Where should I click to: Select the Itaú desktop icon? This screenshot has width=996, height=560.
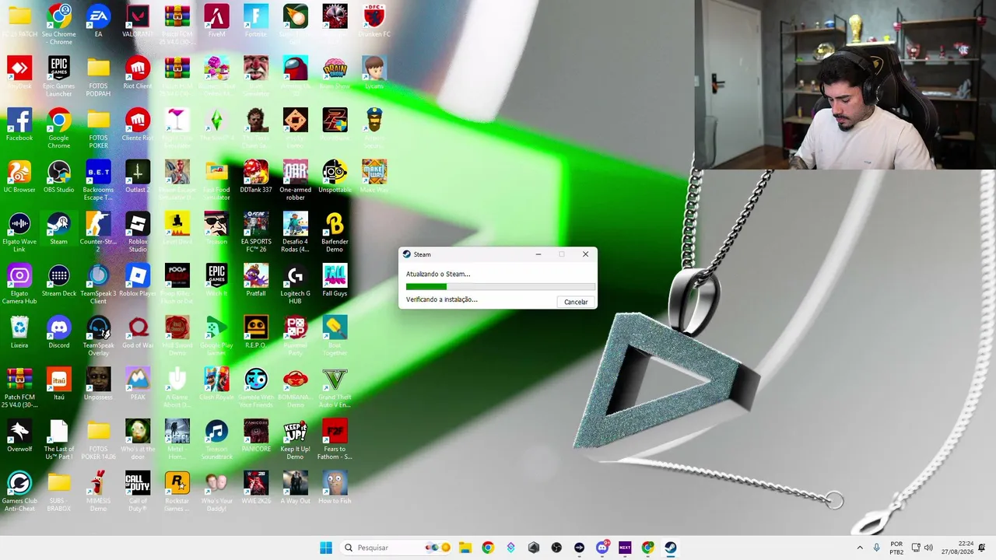pos(59,384)
